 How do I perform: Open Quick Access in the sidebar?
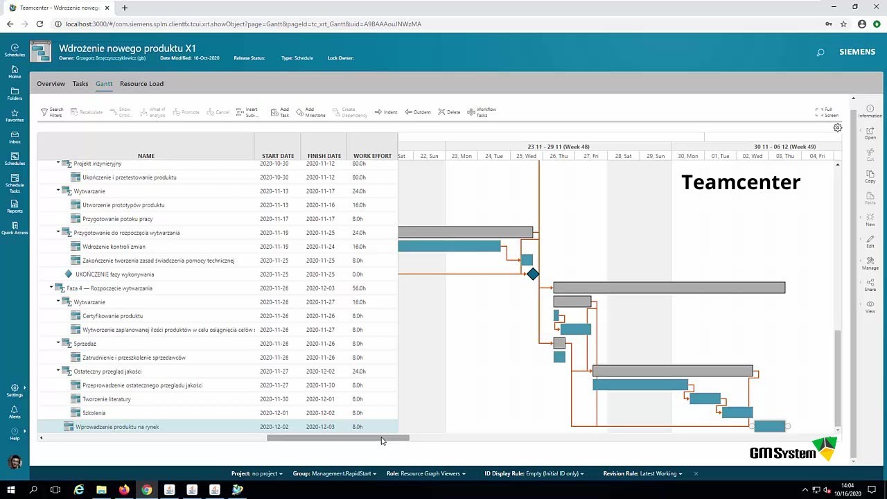(x=15, y=228)
